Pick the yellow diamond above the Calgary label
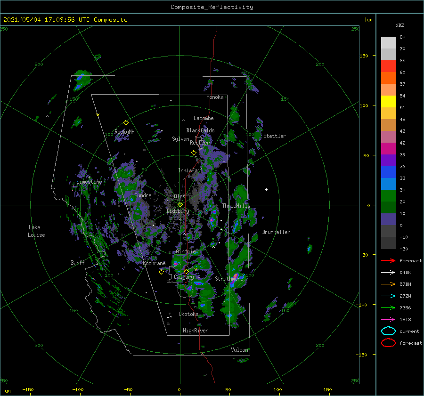424x396 pixels. click(x=186, y=271)
